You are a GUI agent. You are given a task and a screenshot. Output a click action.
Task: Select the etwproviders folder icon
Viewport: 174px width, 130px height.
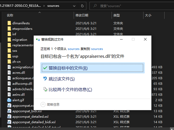pos(9,29)
